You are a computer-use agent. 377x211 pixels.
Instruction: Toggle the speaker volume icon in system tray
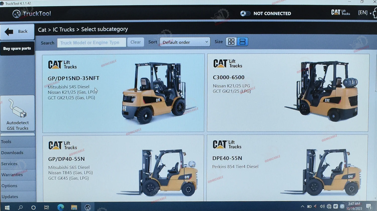[x=322, y=206]
